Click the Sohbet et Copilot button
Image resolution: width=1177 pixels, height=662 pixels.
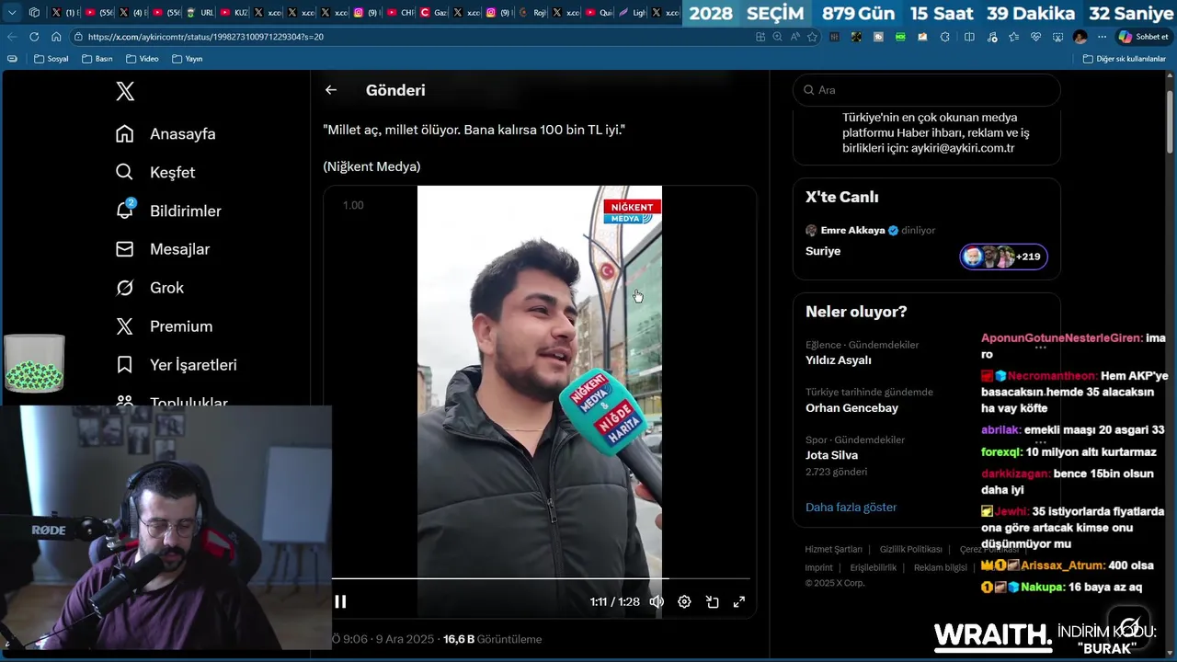coord(1143,37)
